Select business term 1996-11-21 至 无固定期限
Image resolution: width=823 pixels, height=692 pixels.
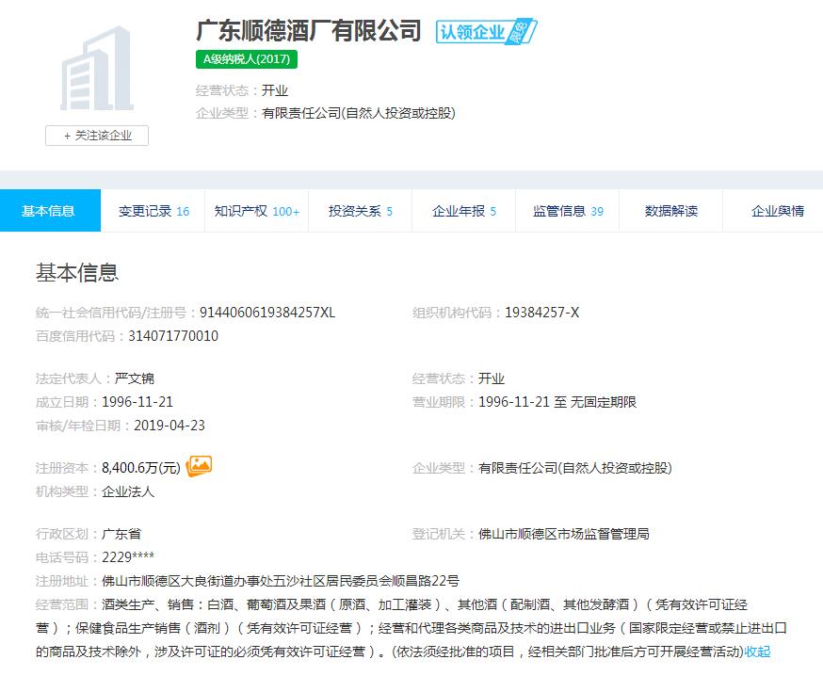[x=557, y=402]
